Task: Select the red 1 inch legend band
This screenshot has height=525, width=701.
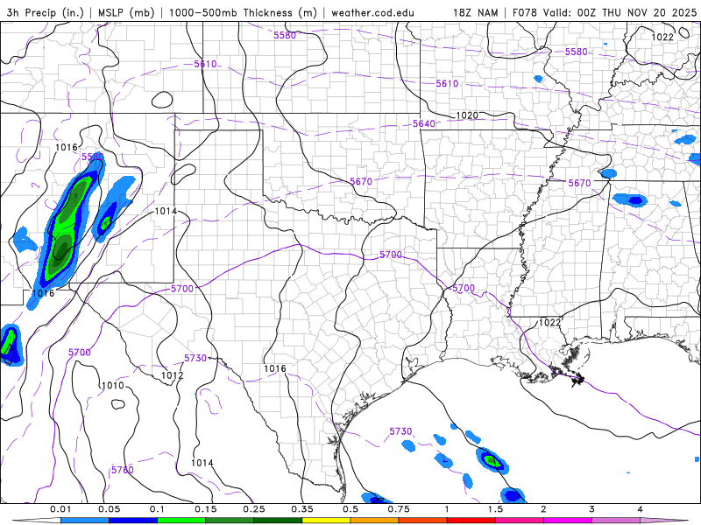Action: pyautogui.click(x=471, y=521)
